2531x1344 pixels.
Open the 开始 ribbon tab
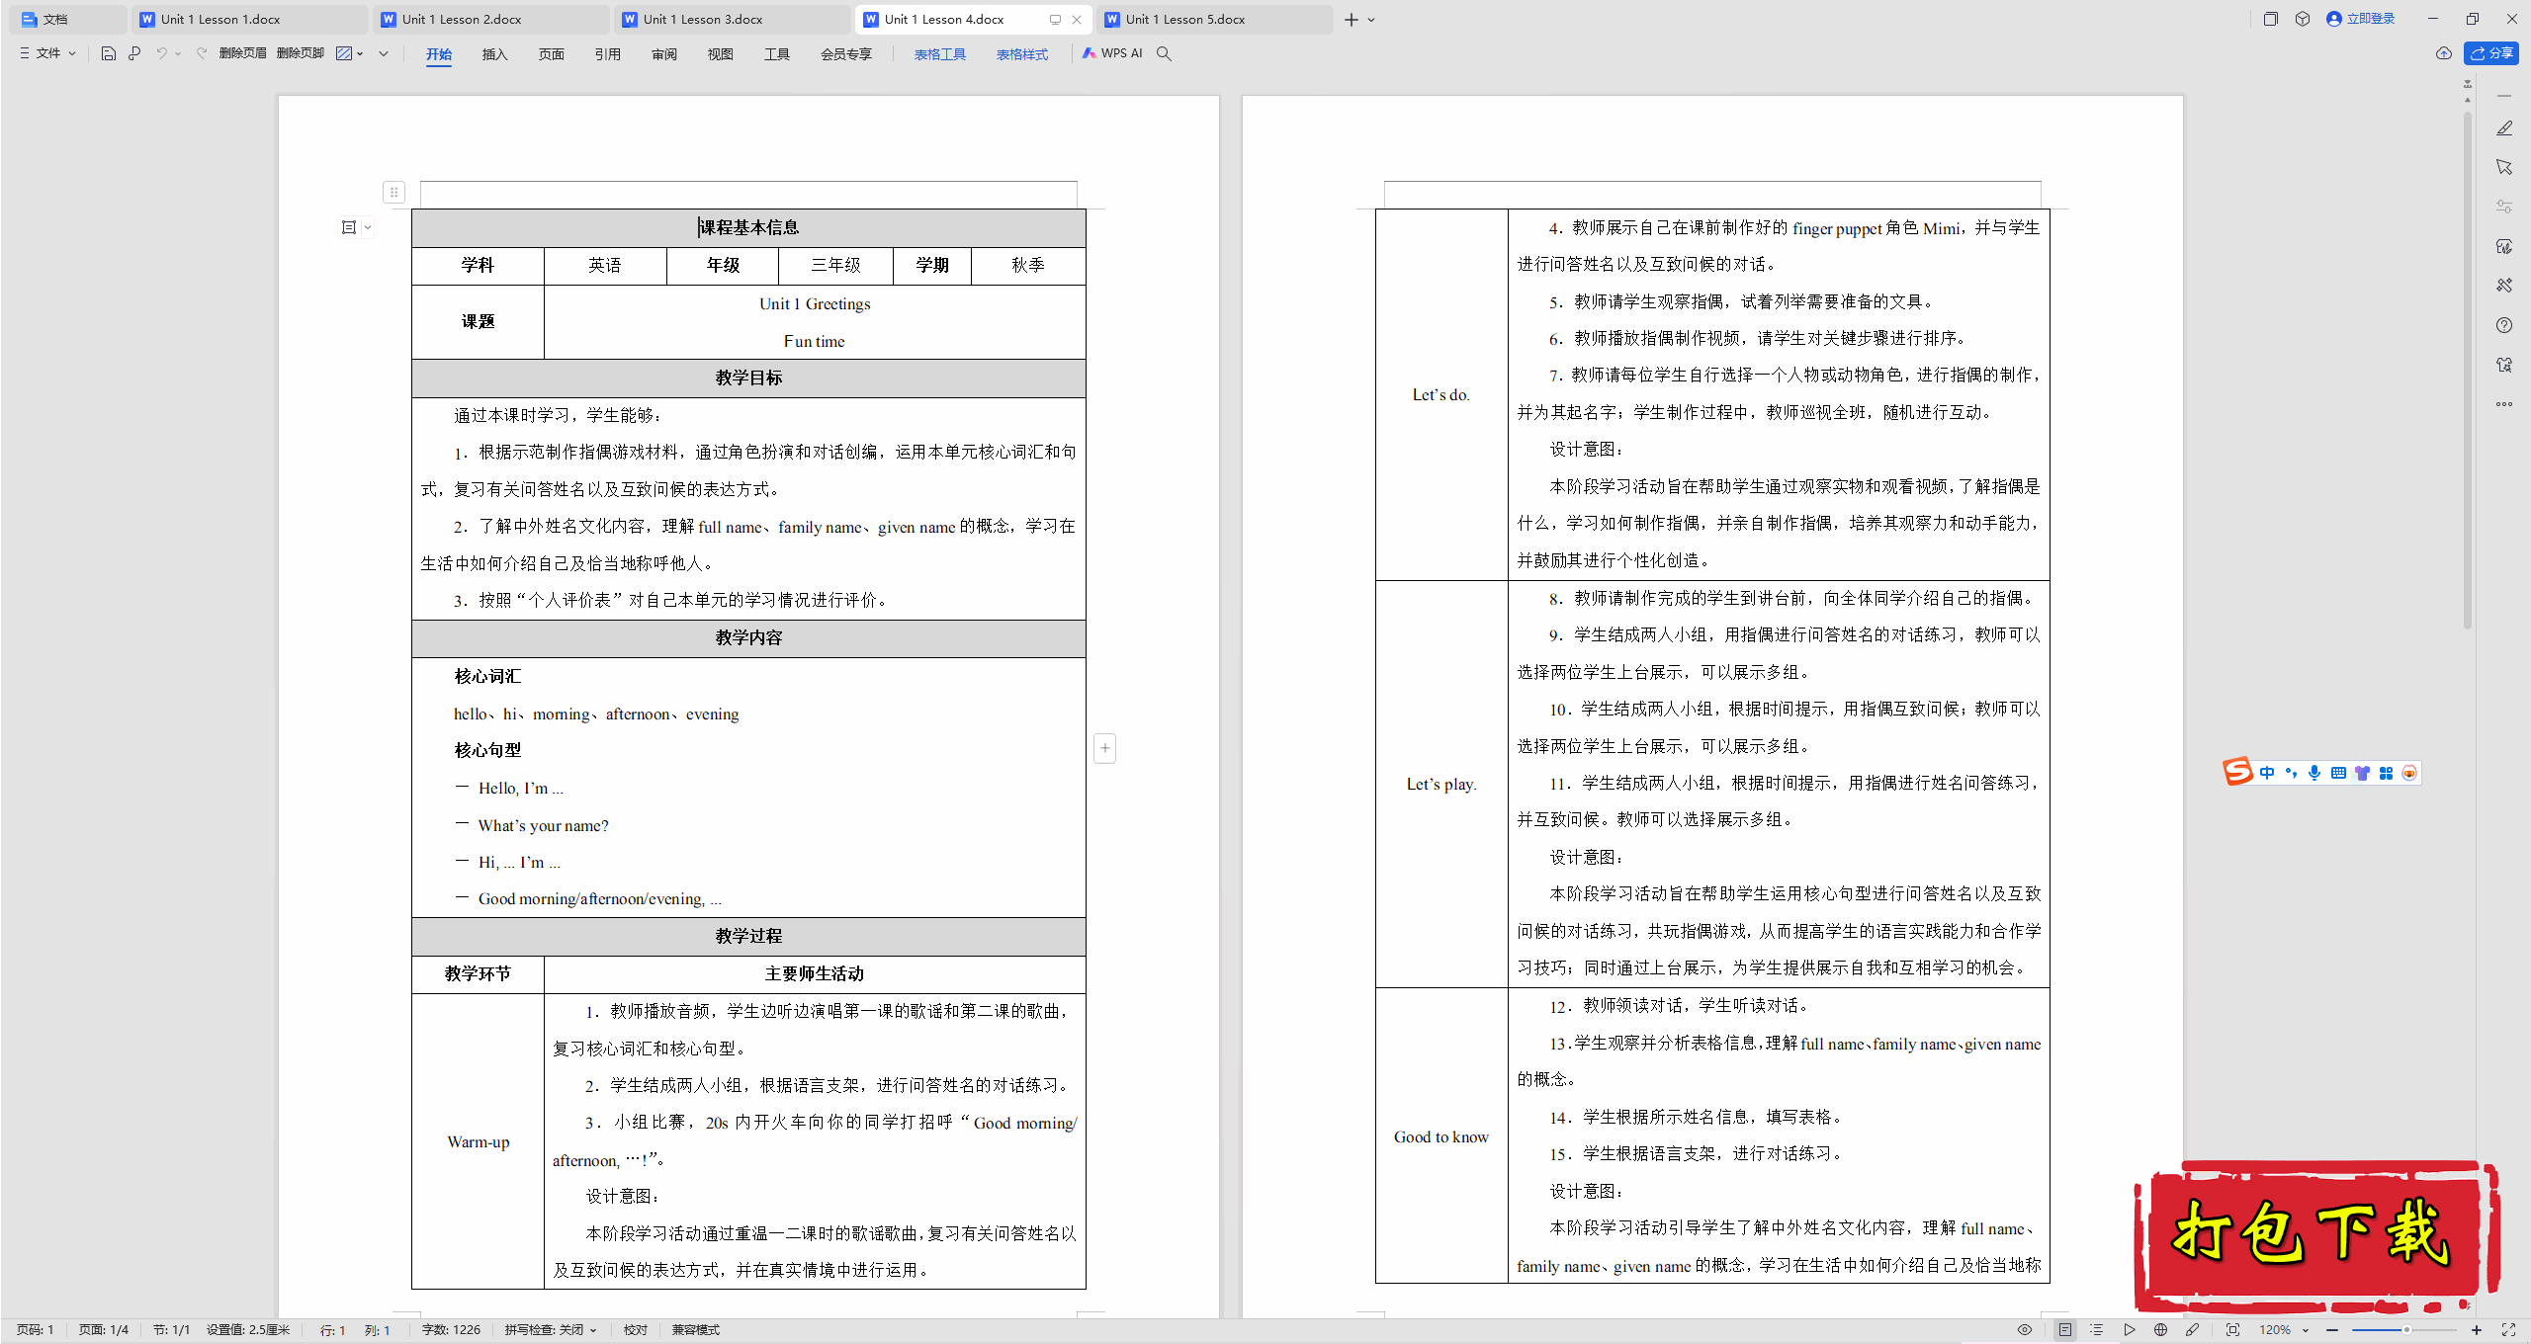coord(439,54)
